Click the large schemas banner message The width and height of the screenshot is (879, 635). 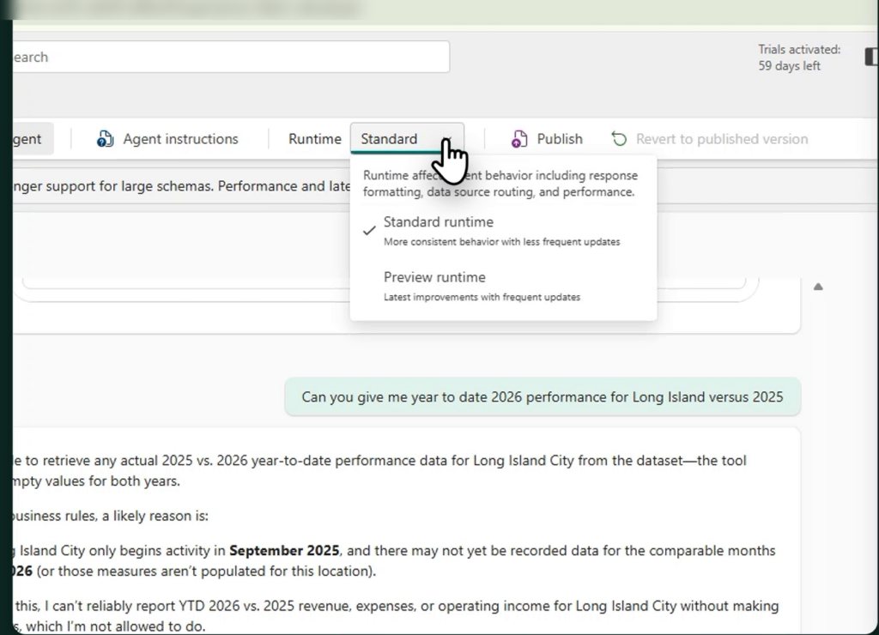coord(182,186)
